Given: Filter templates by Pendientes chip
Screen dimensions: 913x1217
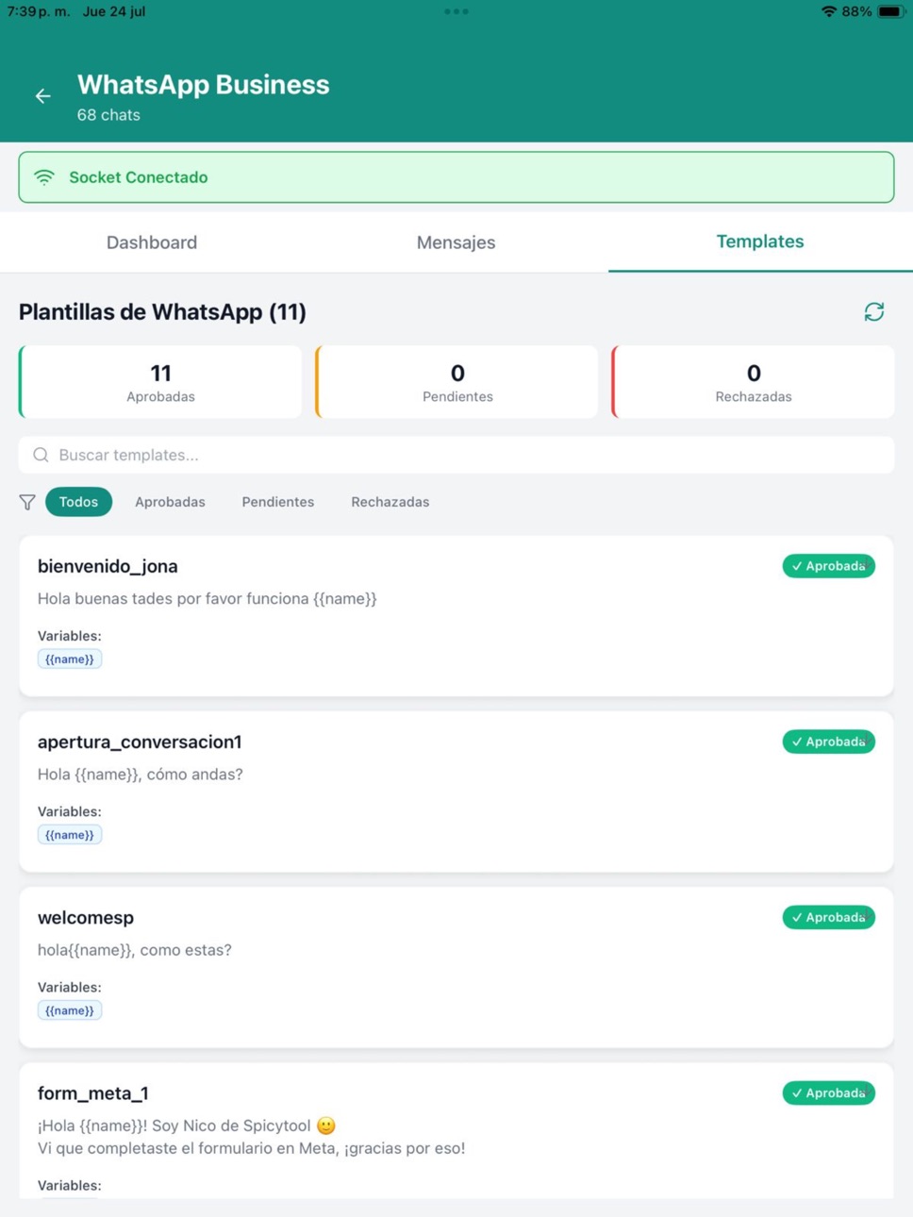Looking at the screenshot, I should tap(277, 502).
